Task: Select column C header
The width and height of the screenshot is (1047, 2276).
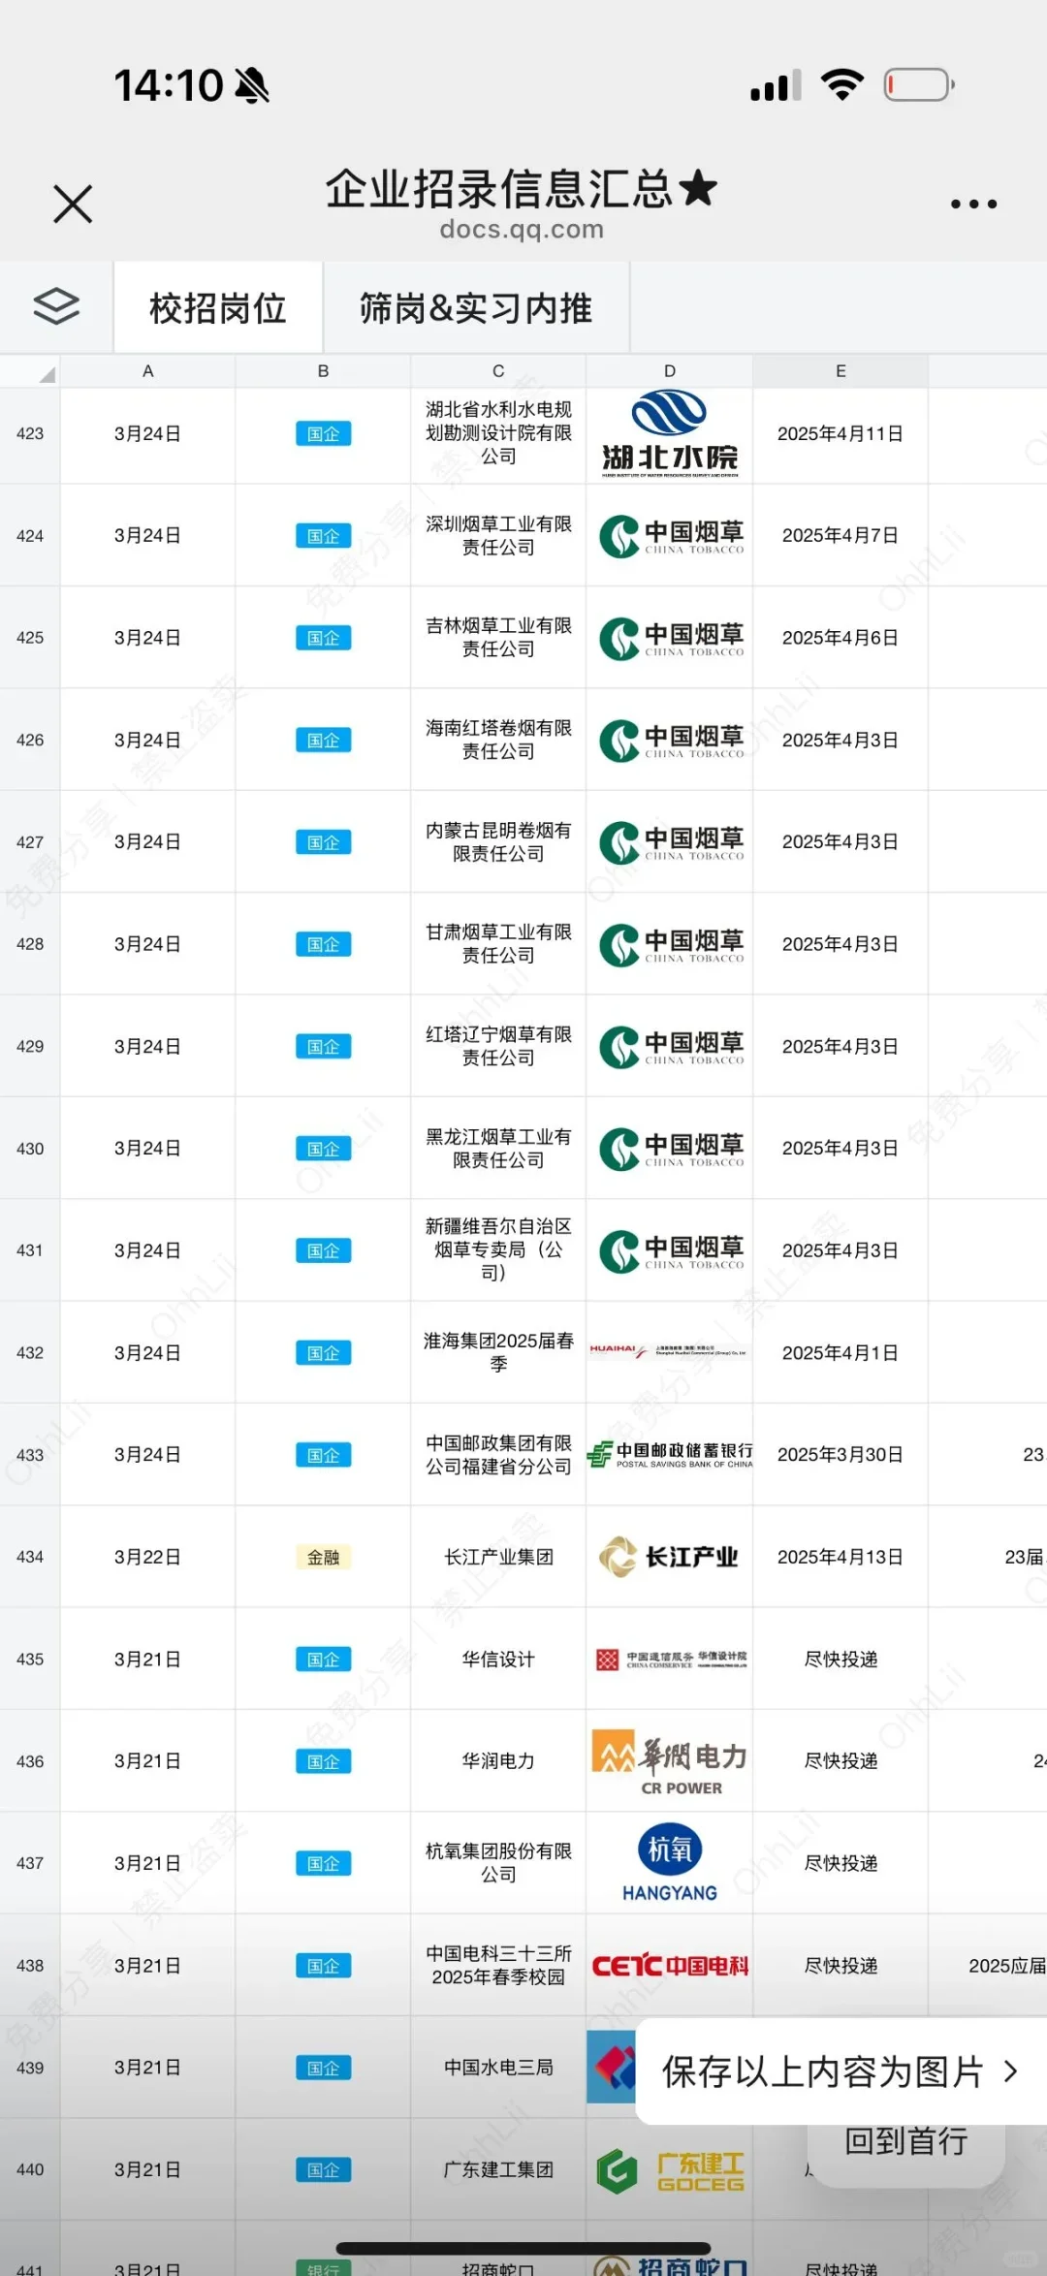Action: [498, 371]
